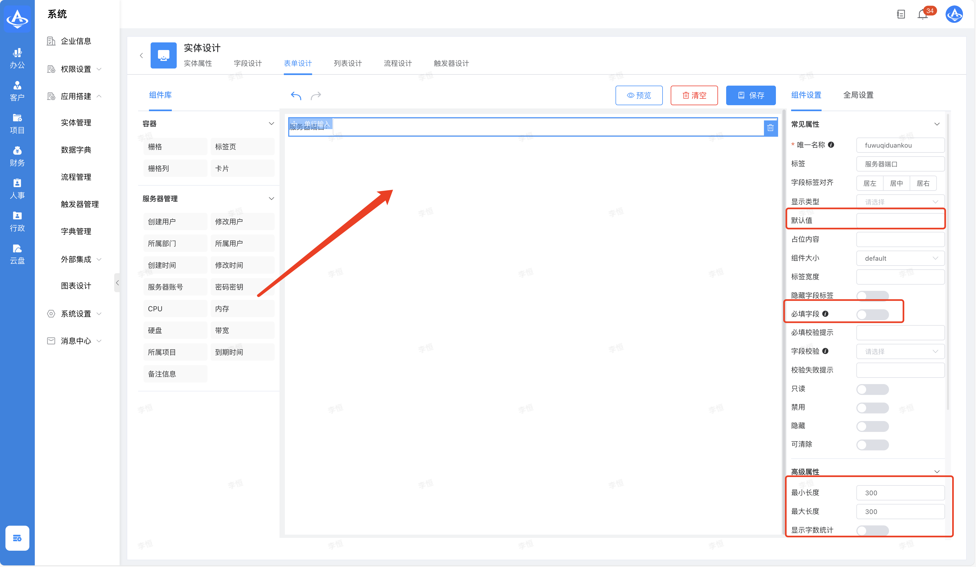Delete the selected field via trash icon
The height and width of the screenshot is (567, 976).
pos(770,127)
